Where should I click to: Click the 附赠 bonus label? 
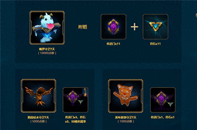[83, 27]
